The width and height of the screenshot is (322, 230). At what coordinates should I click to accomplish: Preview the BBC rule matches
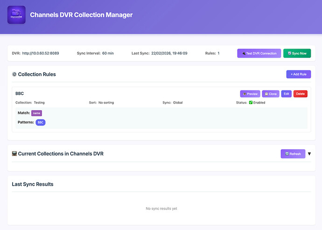pyautogui.click(x=250, y=94)
